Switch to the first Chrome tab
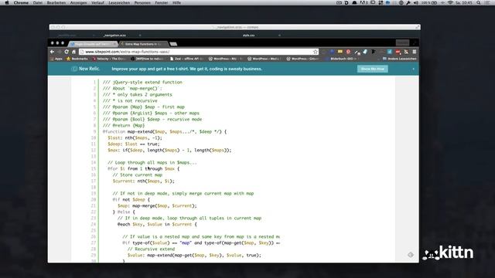The width and height of the screenshot is (495, 278). click(x=92, y=44)
